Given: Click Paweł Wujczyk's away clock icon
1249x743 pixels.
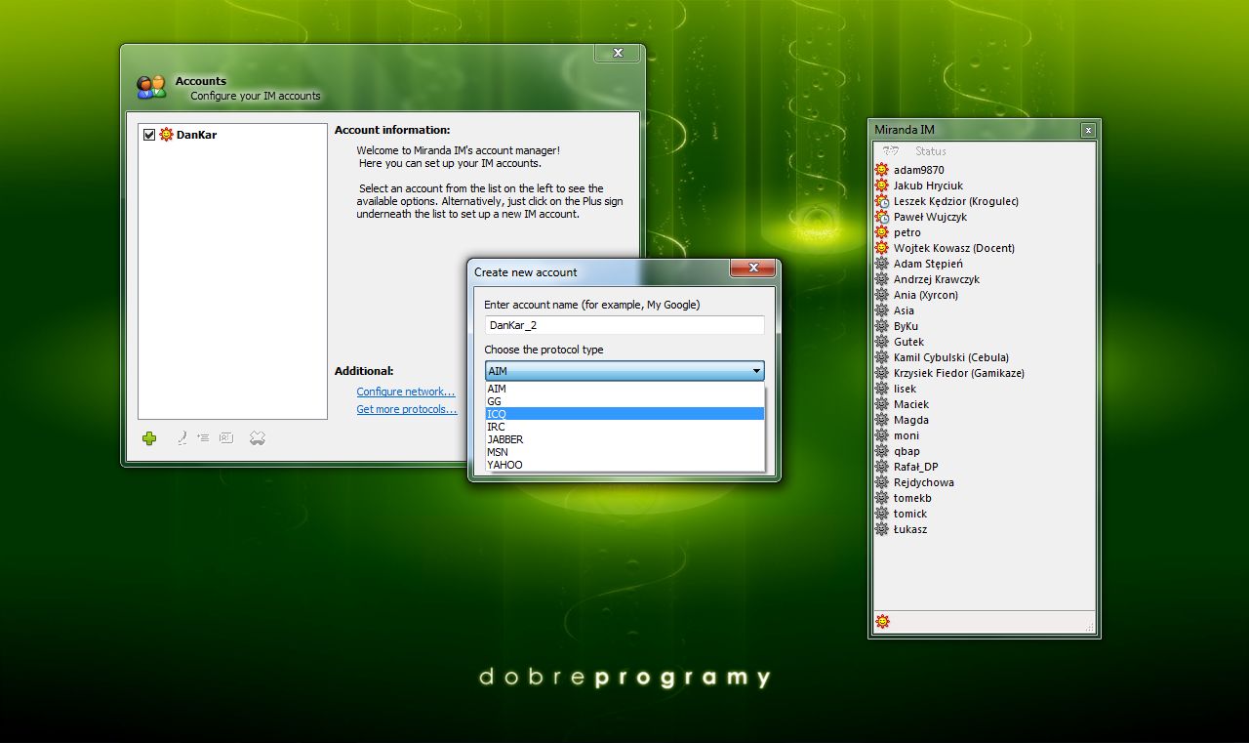Looking at the screenshot, I should click(x=882, y=217).
